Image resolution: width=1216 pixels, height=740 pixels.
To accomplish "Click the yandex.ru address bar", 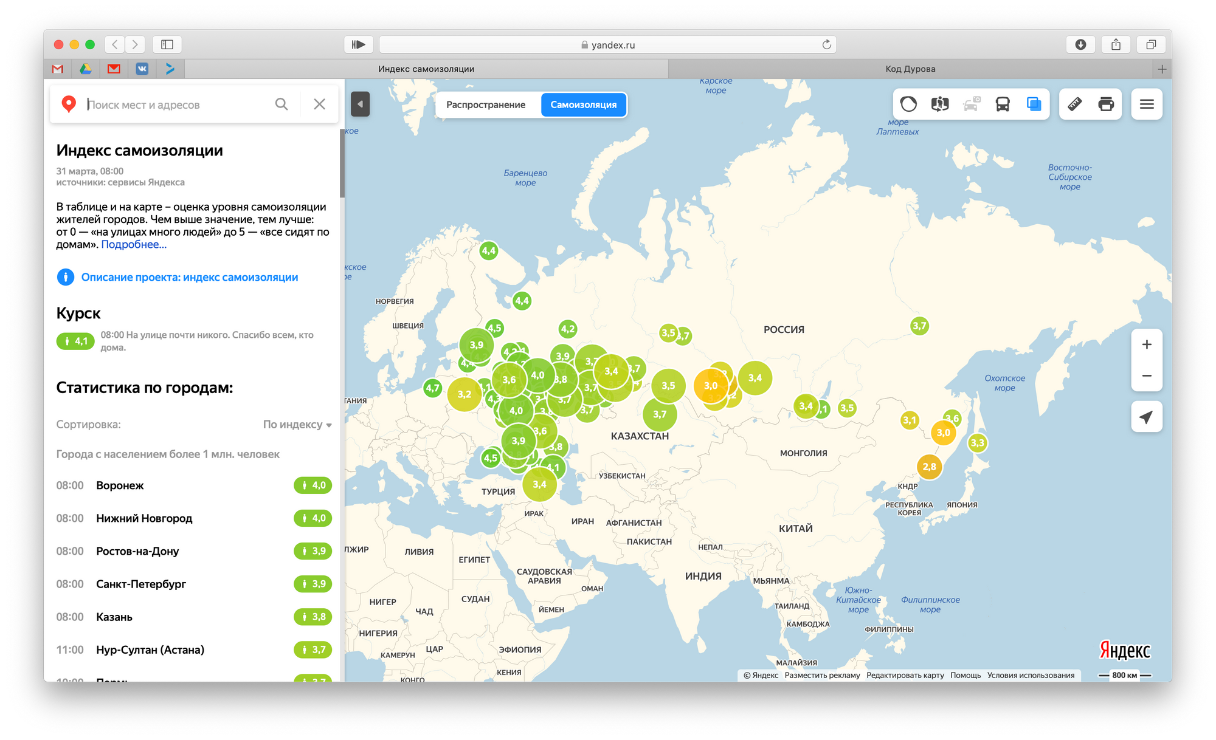I will 608,44.
